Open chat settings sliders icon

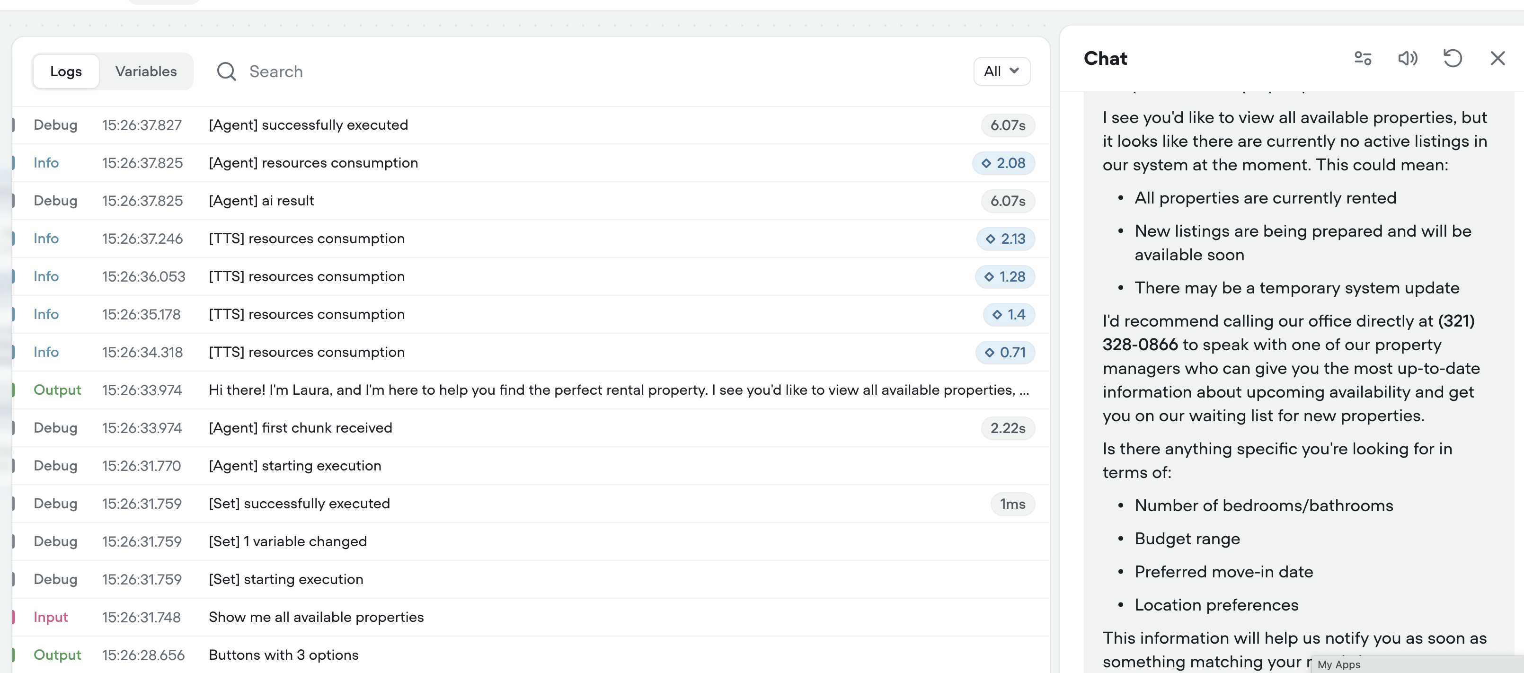click(1363, 58)
